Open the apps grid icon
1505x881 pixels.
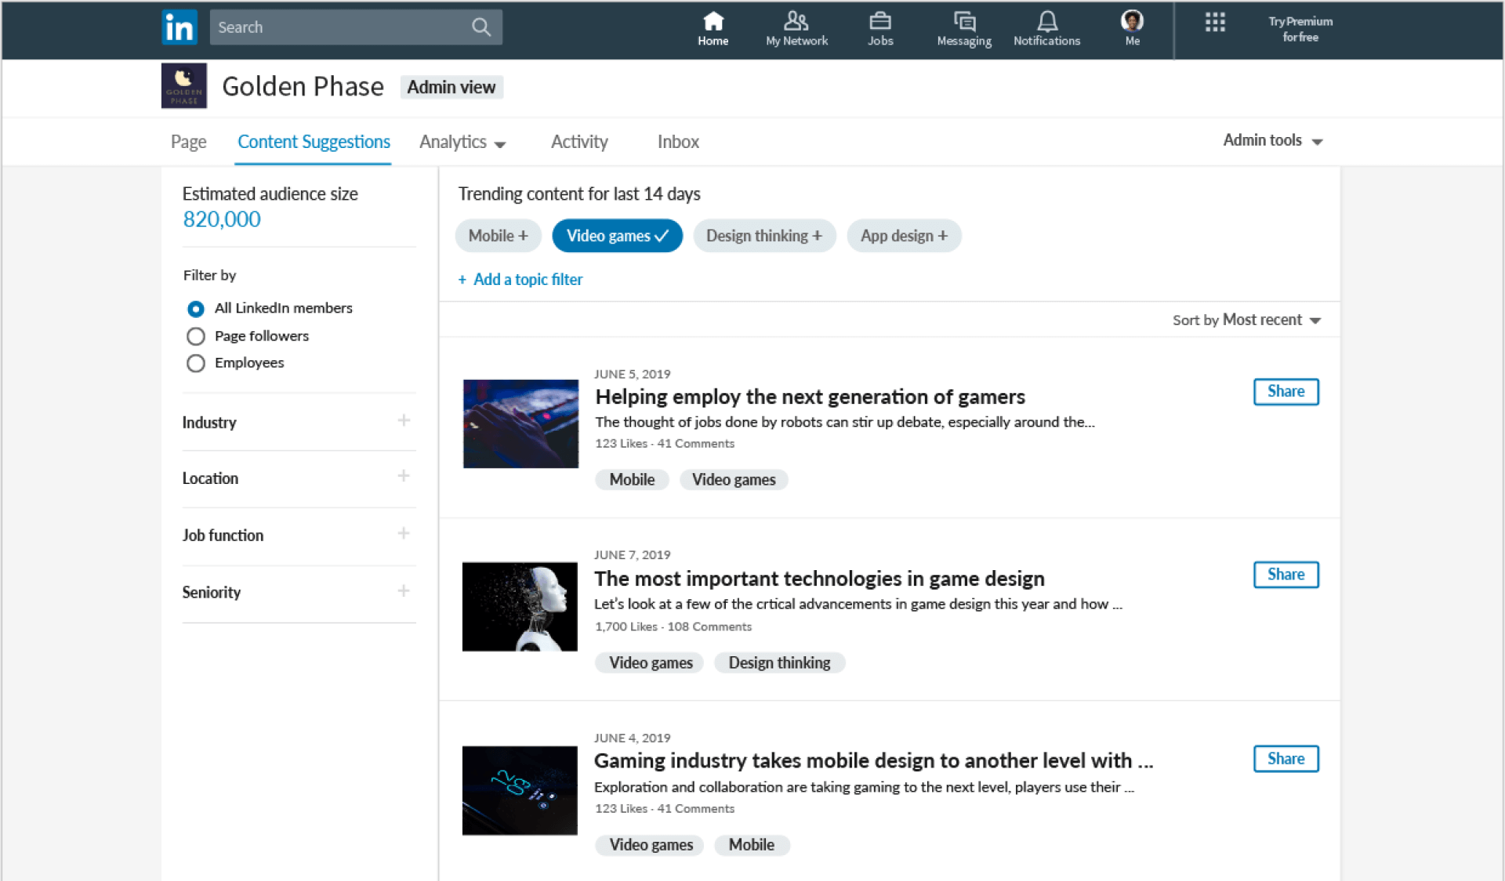tap(1215, 23)
